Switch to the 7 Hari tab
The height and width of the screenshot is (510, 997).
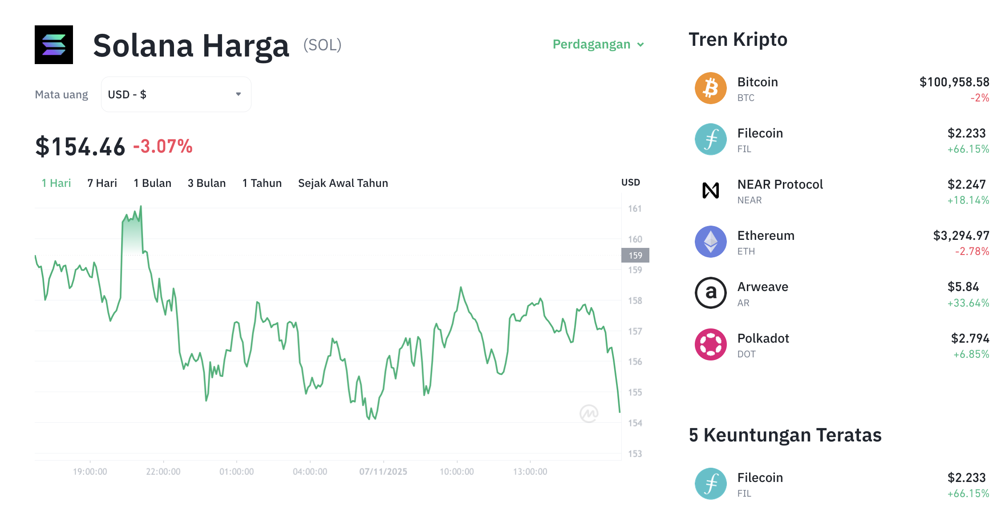[x=101, y=183]
